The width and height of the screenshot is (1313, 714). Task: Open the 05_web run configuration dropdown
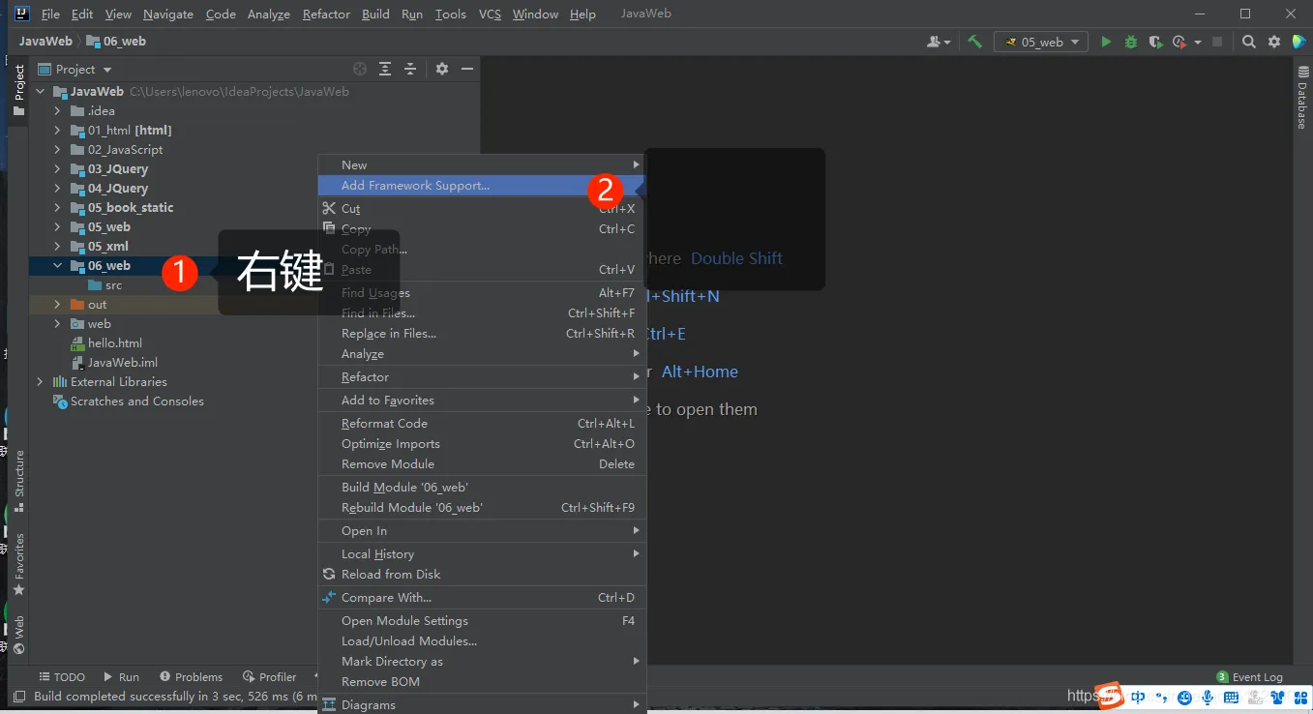1041,42
